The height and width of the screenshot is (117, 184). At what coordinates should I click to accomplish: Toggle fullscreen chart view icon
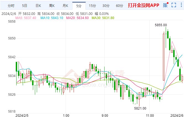[174, 5]
